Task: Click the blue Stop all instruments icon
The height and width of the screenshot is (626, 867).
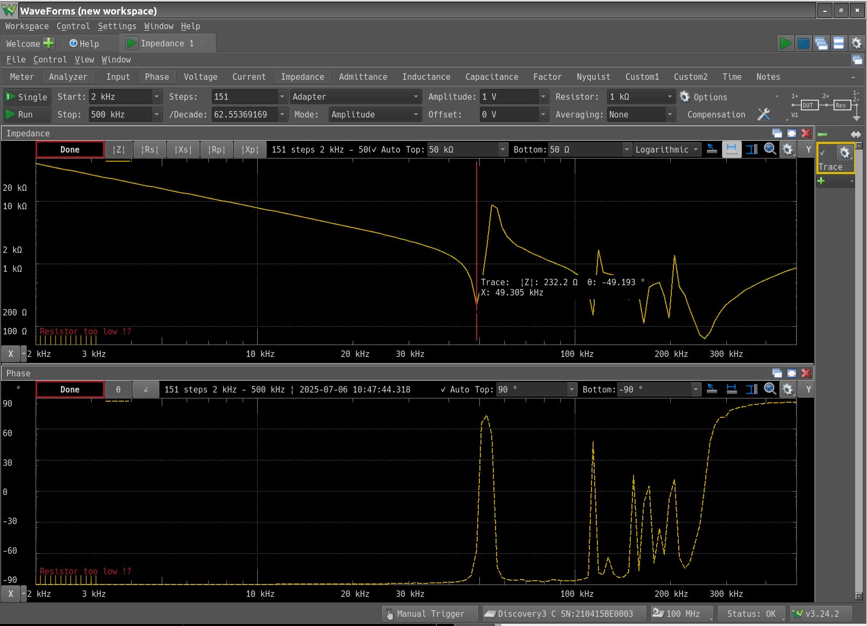Action: (x=803, y=43)
